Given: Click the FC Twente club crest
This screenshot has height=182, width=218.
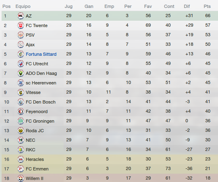Looking at the screenshot, I should pyautogui.click(x=21, y=25).
